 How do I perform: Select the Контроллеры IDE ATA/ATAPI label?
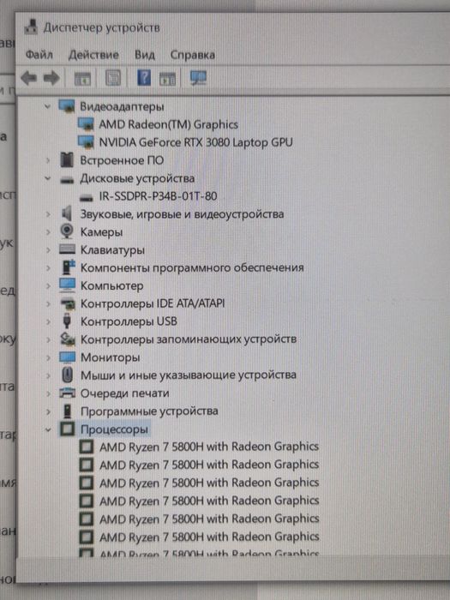(153, 303)
